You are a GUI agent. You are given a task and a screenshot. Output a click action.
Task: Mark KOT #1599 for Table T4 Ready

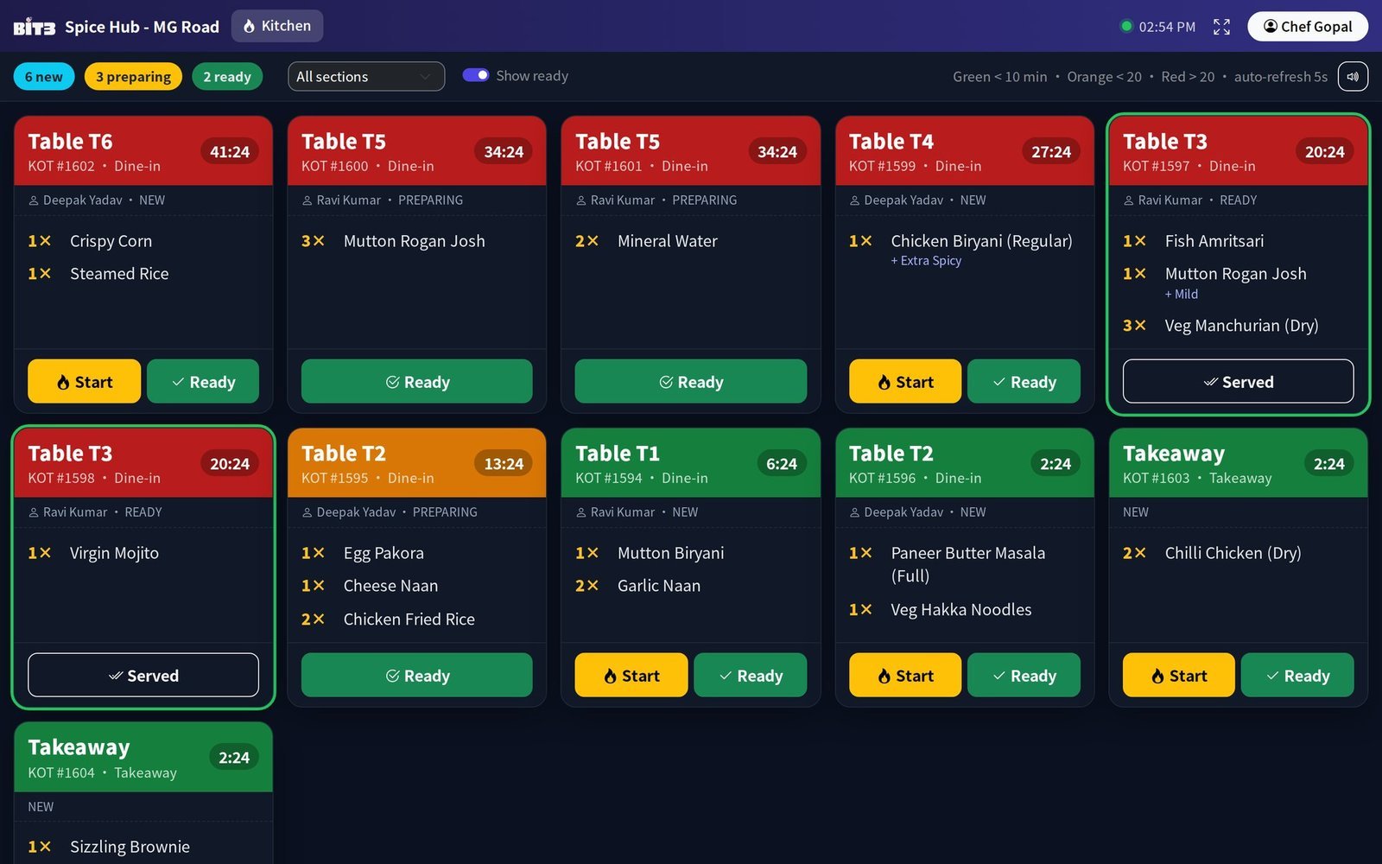(1024, 381)
